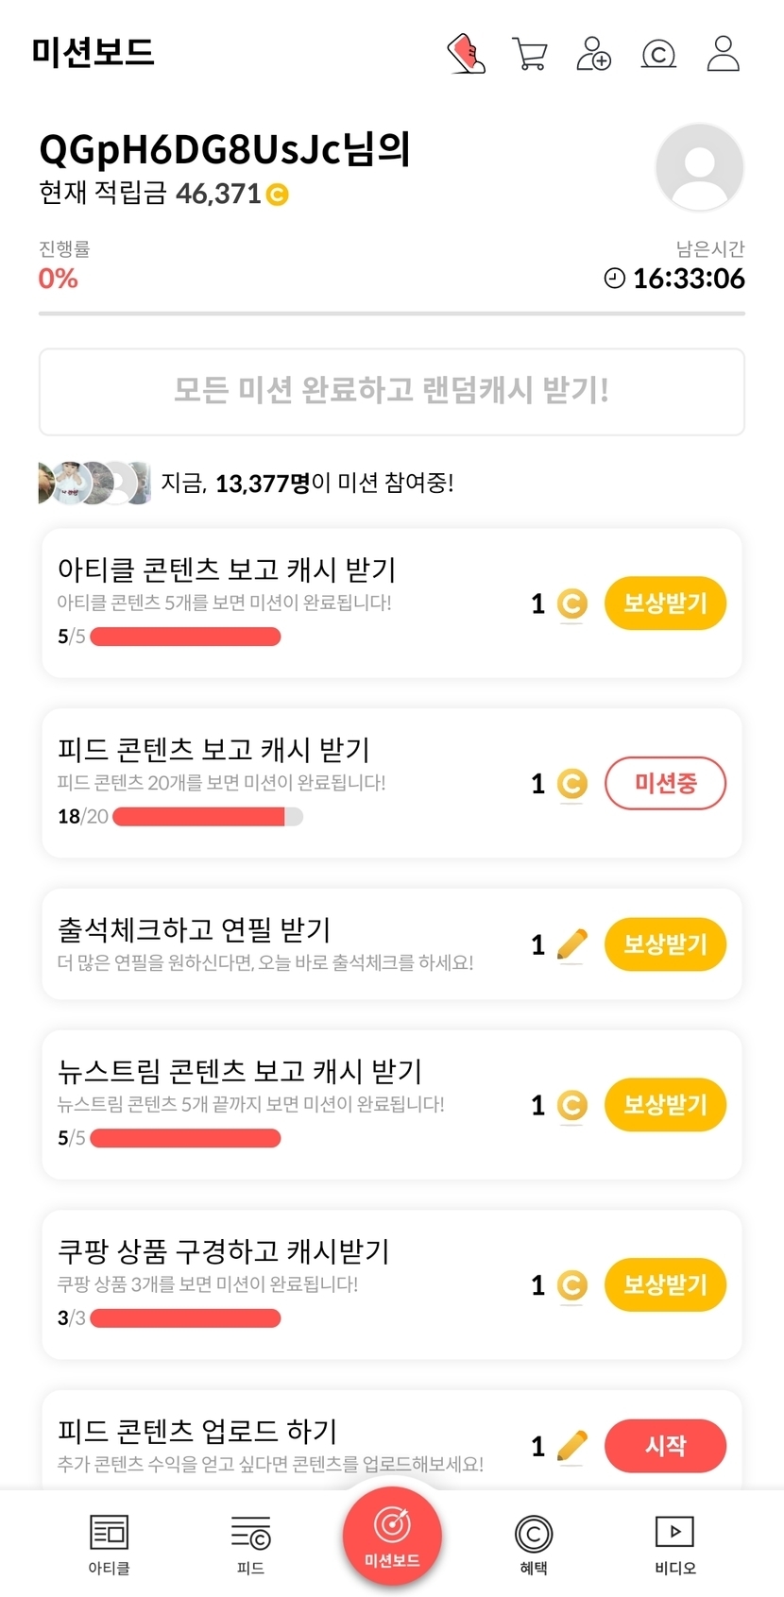Claim reward for 쿠팡 상품 mission

tap(665, 1284)
